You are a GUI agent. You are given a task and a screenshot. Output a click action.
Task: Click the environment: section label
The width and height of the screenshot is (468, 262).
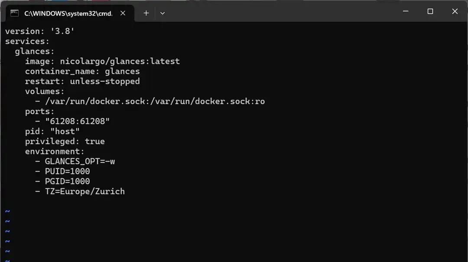pos(54,151)
